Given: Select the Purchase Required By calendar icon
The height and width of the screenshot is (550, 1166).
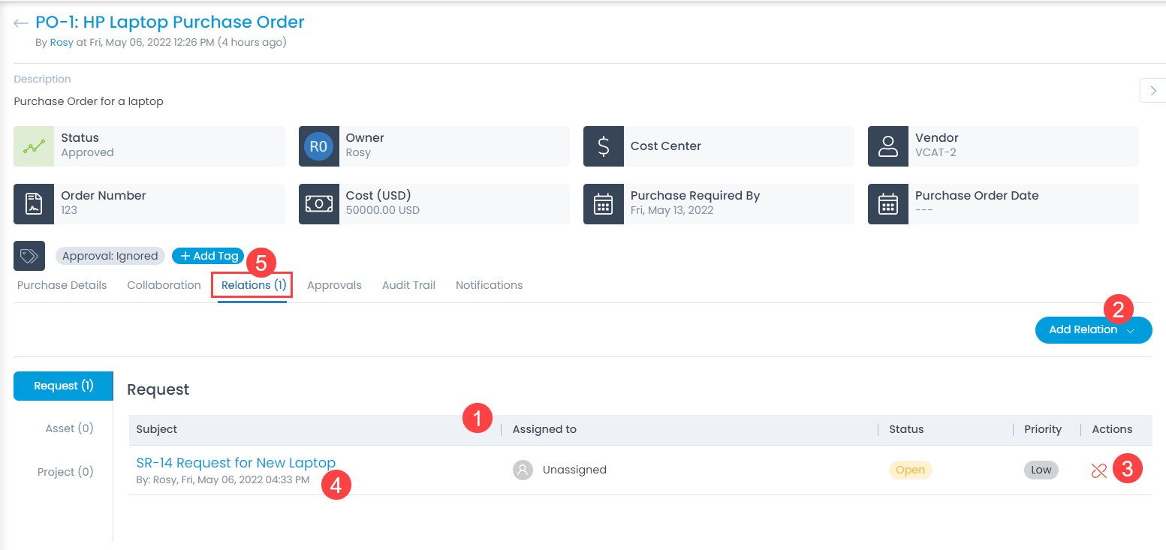Looking at the screenshot, I should tap(603, 203).
